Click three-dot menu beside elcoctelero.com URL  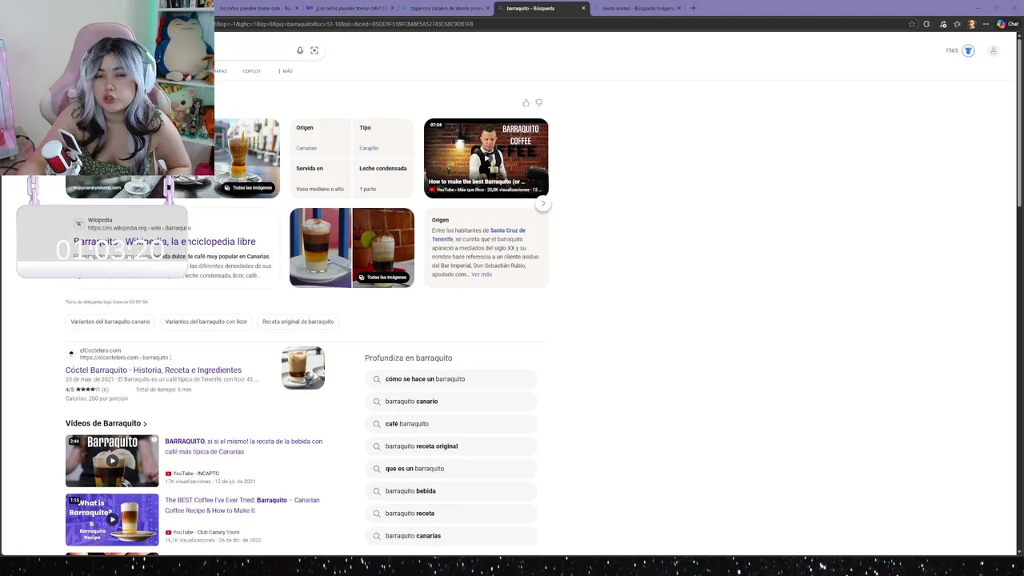point(171,358)
